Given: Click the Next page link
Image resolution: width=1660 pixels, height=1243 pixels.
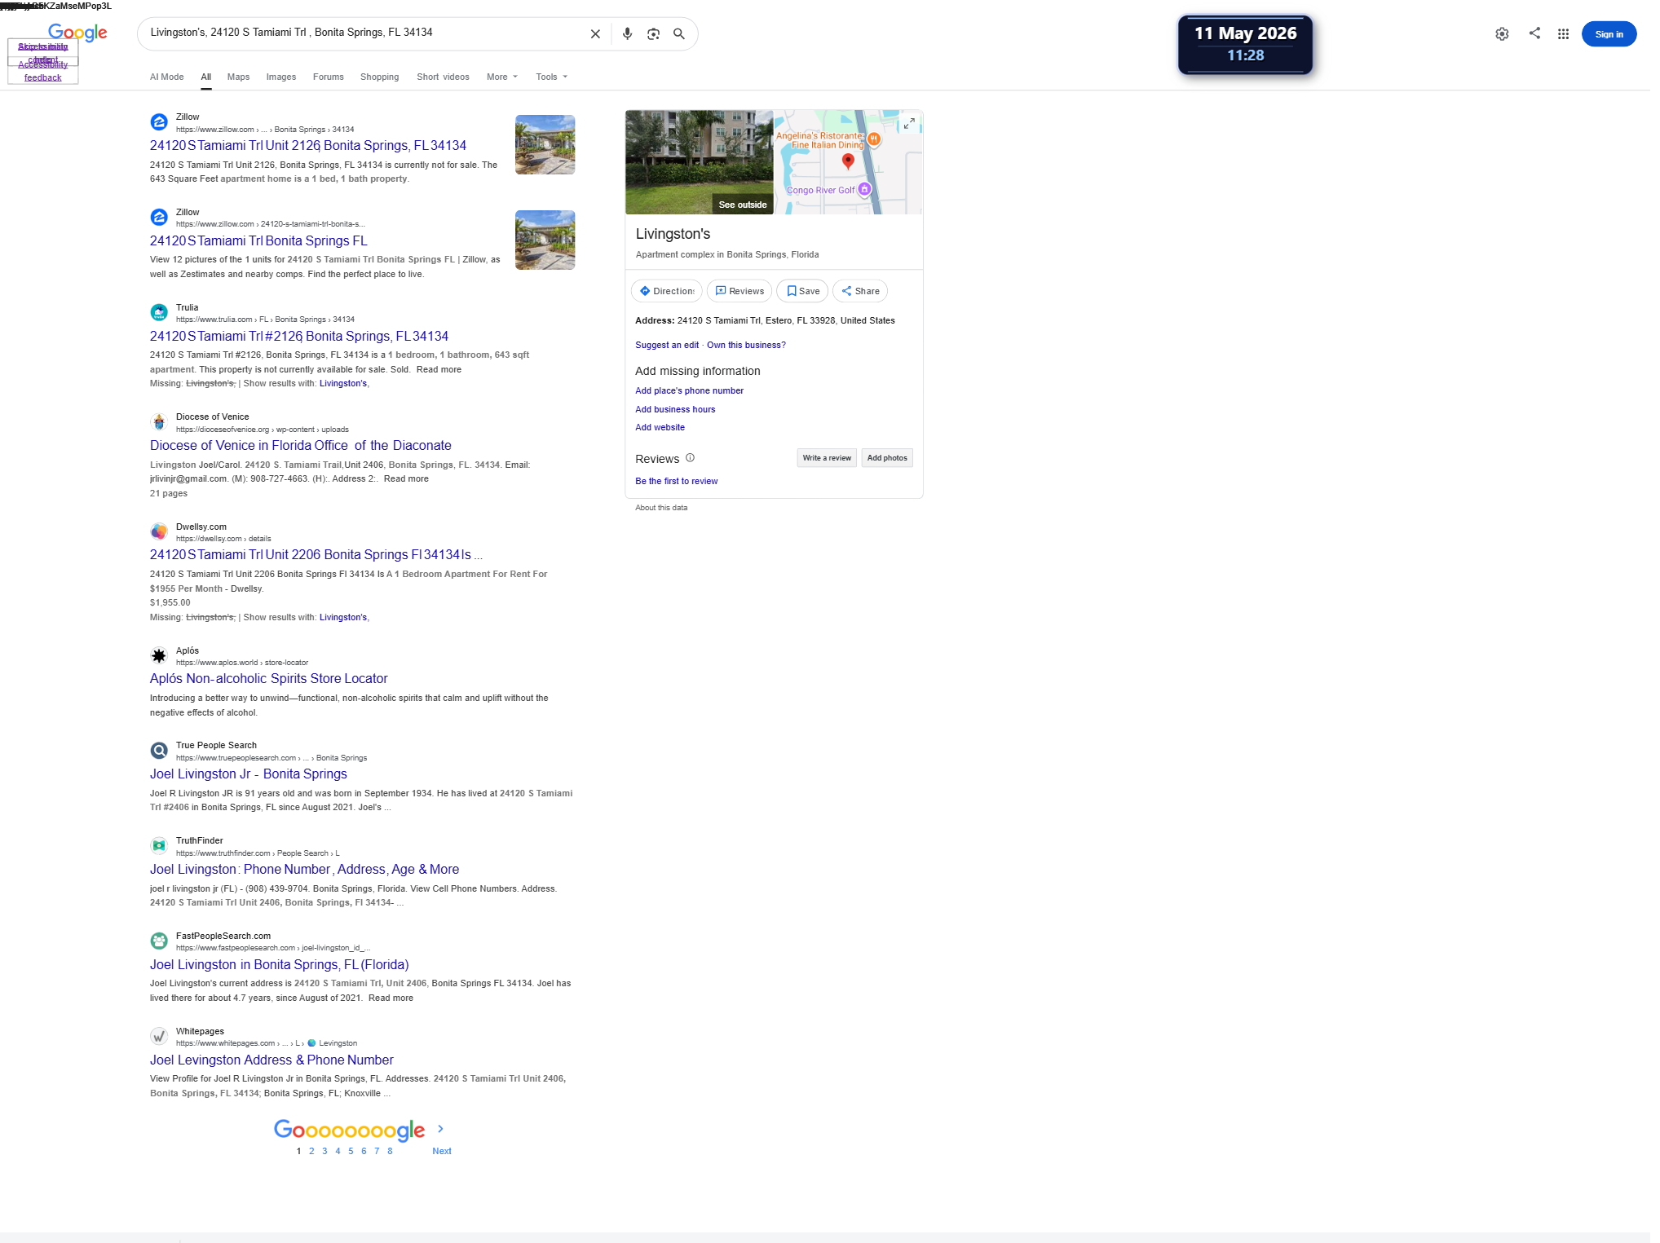Looking at the screenshot, I should 442,1152.
